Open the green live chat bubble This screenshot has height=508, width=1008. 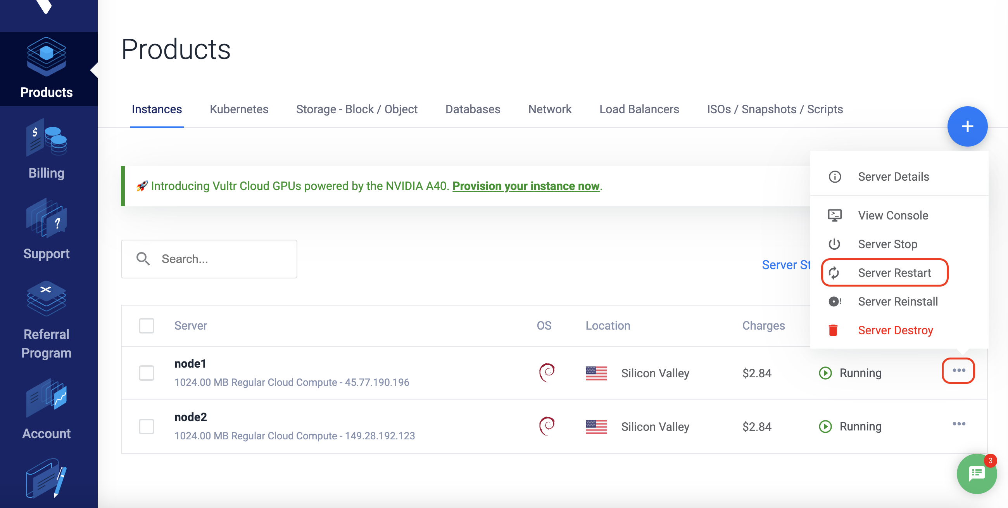[977, 473]
